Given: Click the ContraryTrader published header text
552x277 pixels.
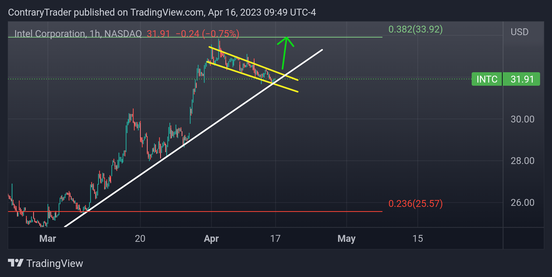Looking at the screenshot, I should pyautogui.click(x=162, y=12).
